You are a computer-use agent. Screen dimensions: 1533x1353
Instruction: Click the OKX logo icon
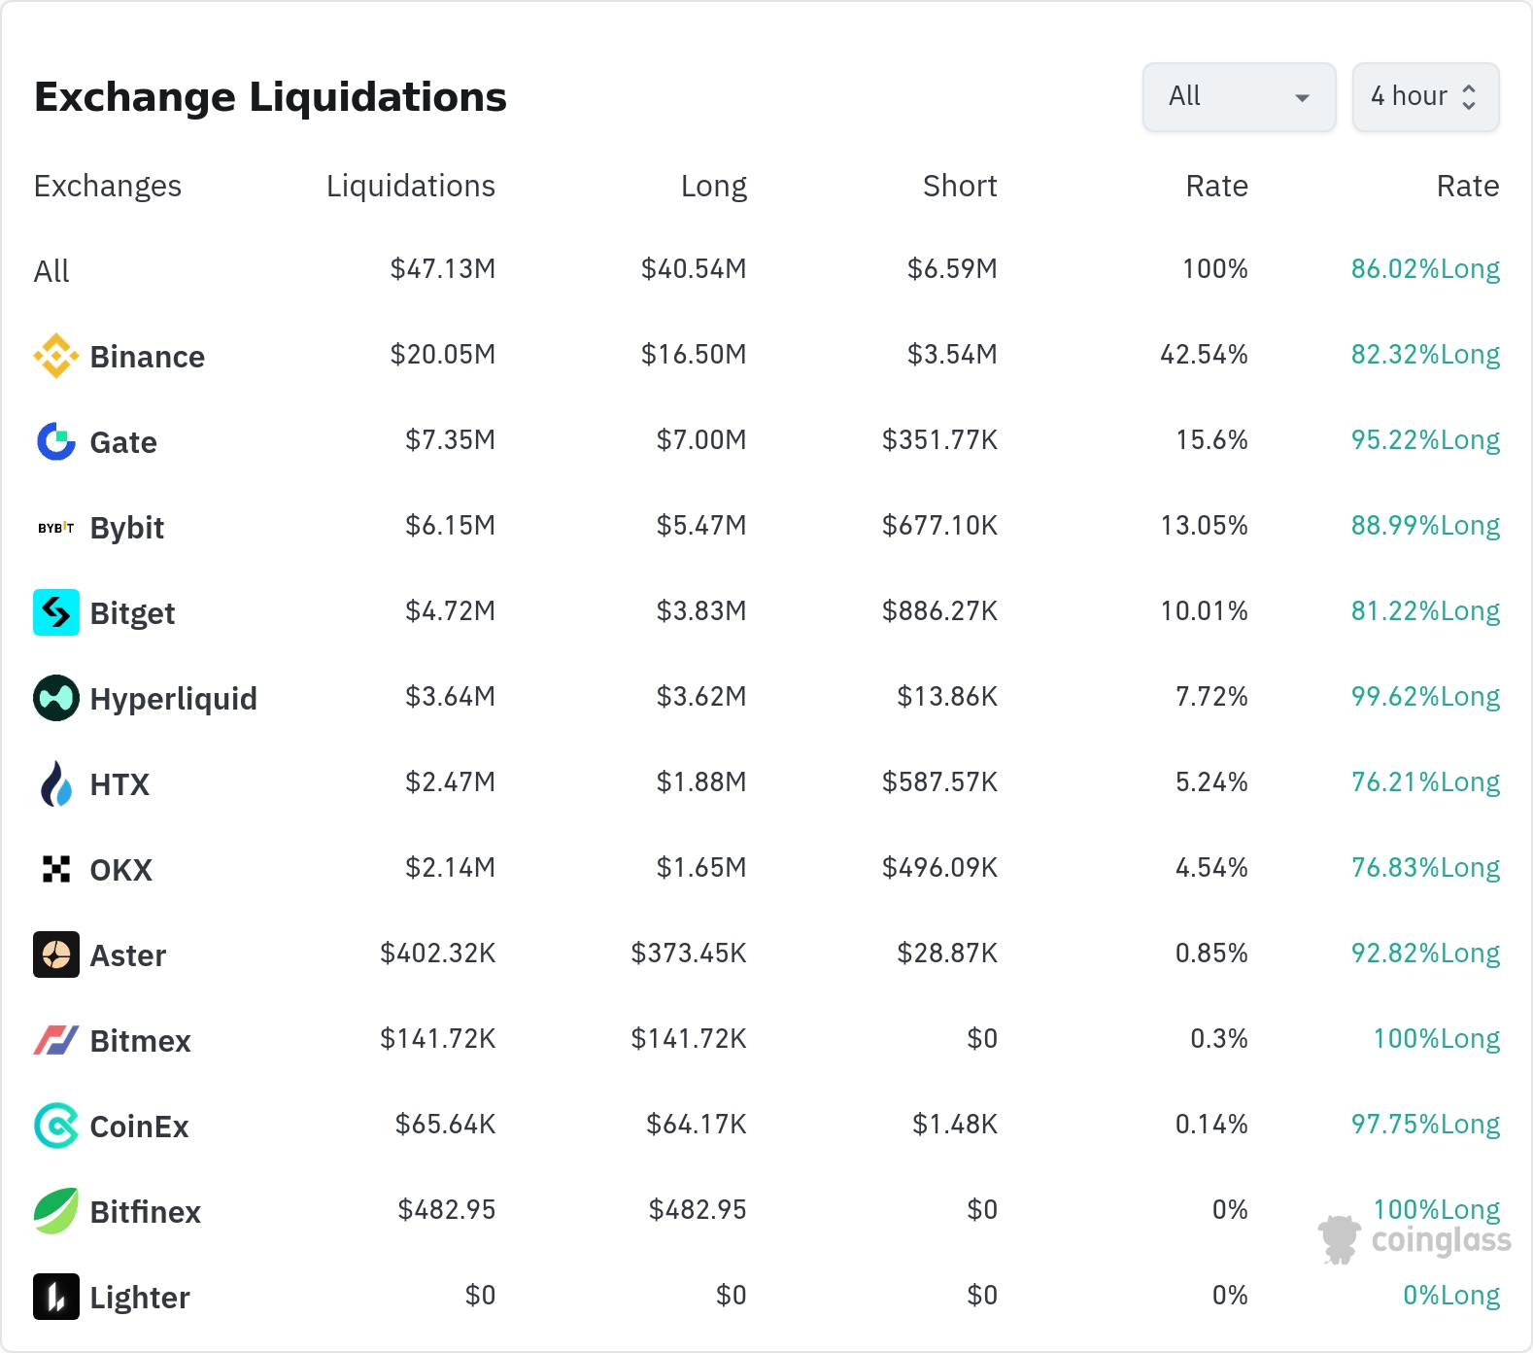[x=56, y=869]
